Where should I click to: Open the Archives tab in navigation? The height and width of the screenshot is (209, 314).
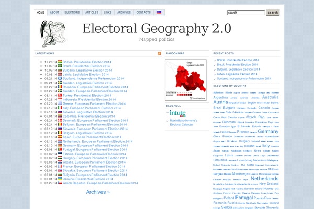[124, 13]
